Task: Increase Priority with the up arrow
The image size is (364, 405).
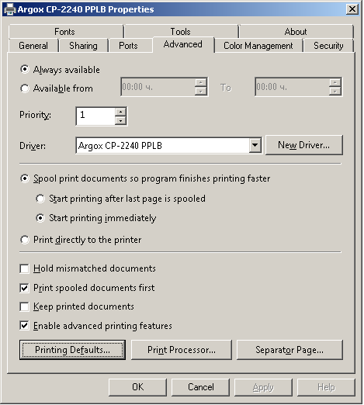Action: coord(120,112)
